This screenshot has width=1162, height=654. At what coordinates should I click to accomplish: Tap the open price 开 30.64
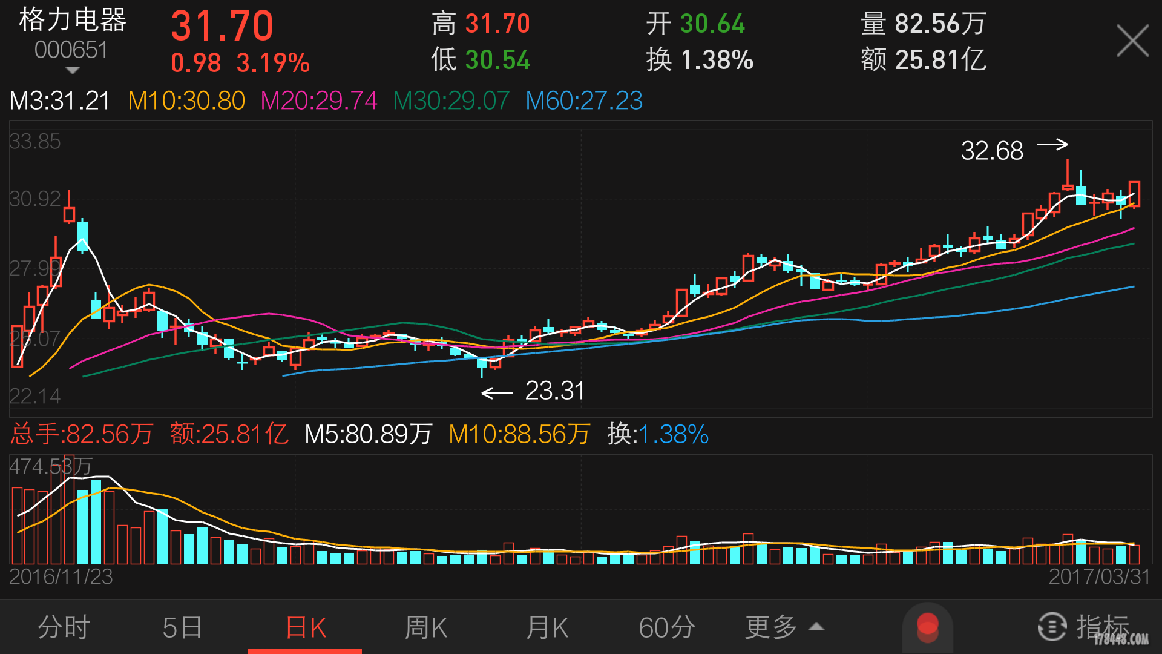click(695, 24)
